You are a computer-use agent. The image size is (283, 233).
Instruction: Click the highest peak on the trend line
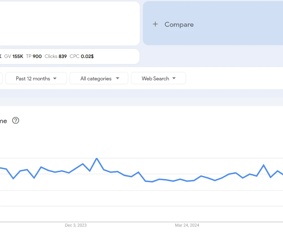tap(97, 159)
